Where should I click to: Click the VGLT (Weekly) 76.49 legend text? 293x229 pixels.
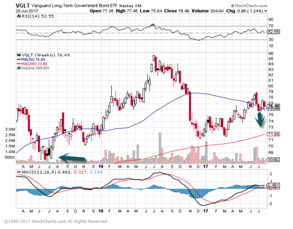(46, 55)
